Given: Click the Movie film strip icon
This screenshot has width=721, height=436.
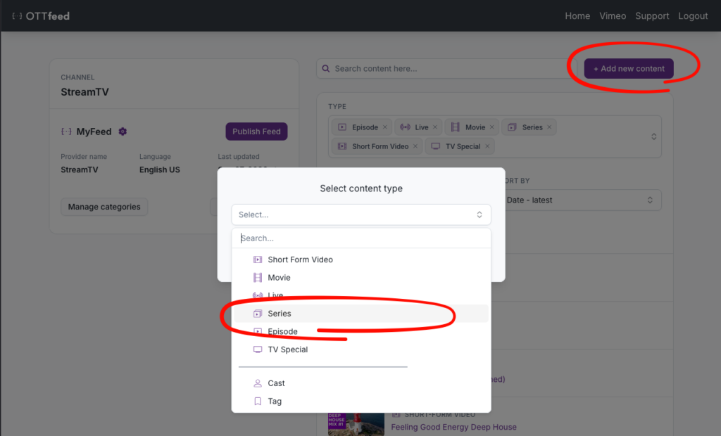Looking at the screenshot, I should [x=258, y=278].
